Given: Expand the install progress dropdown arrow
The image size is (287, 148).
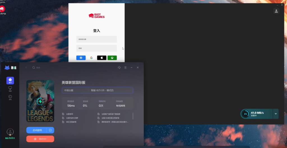Looking at the screenshot, I should click(x=276, y=114).
